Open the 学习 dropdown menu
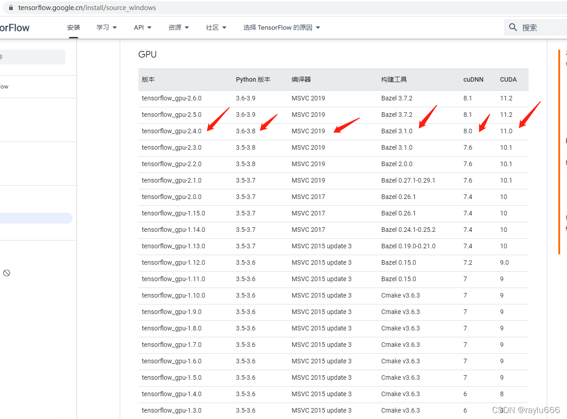 click(106, 27)
